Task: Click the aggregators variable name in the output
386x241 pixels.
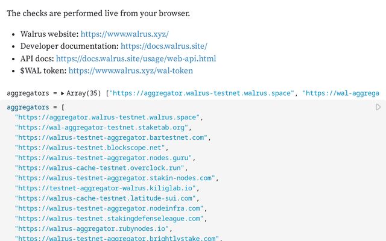Action: [x=28, y=93]
